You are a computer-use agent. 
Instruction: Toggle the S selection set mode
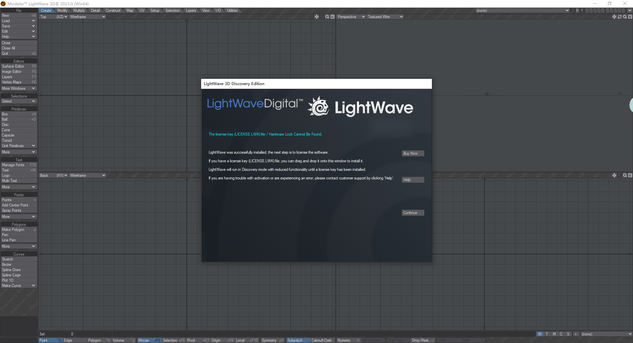[x=568, y=334]
